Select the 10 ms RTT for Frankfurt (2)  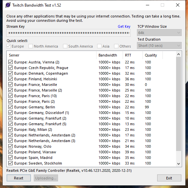coord(130,118)
